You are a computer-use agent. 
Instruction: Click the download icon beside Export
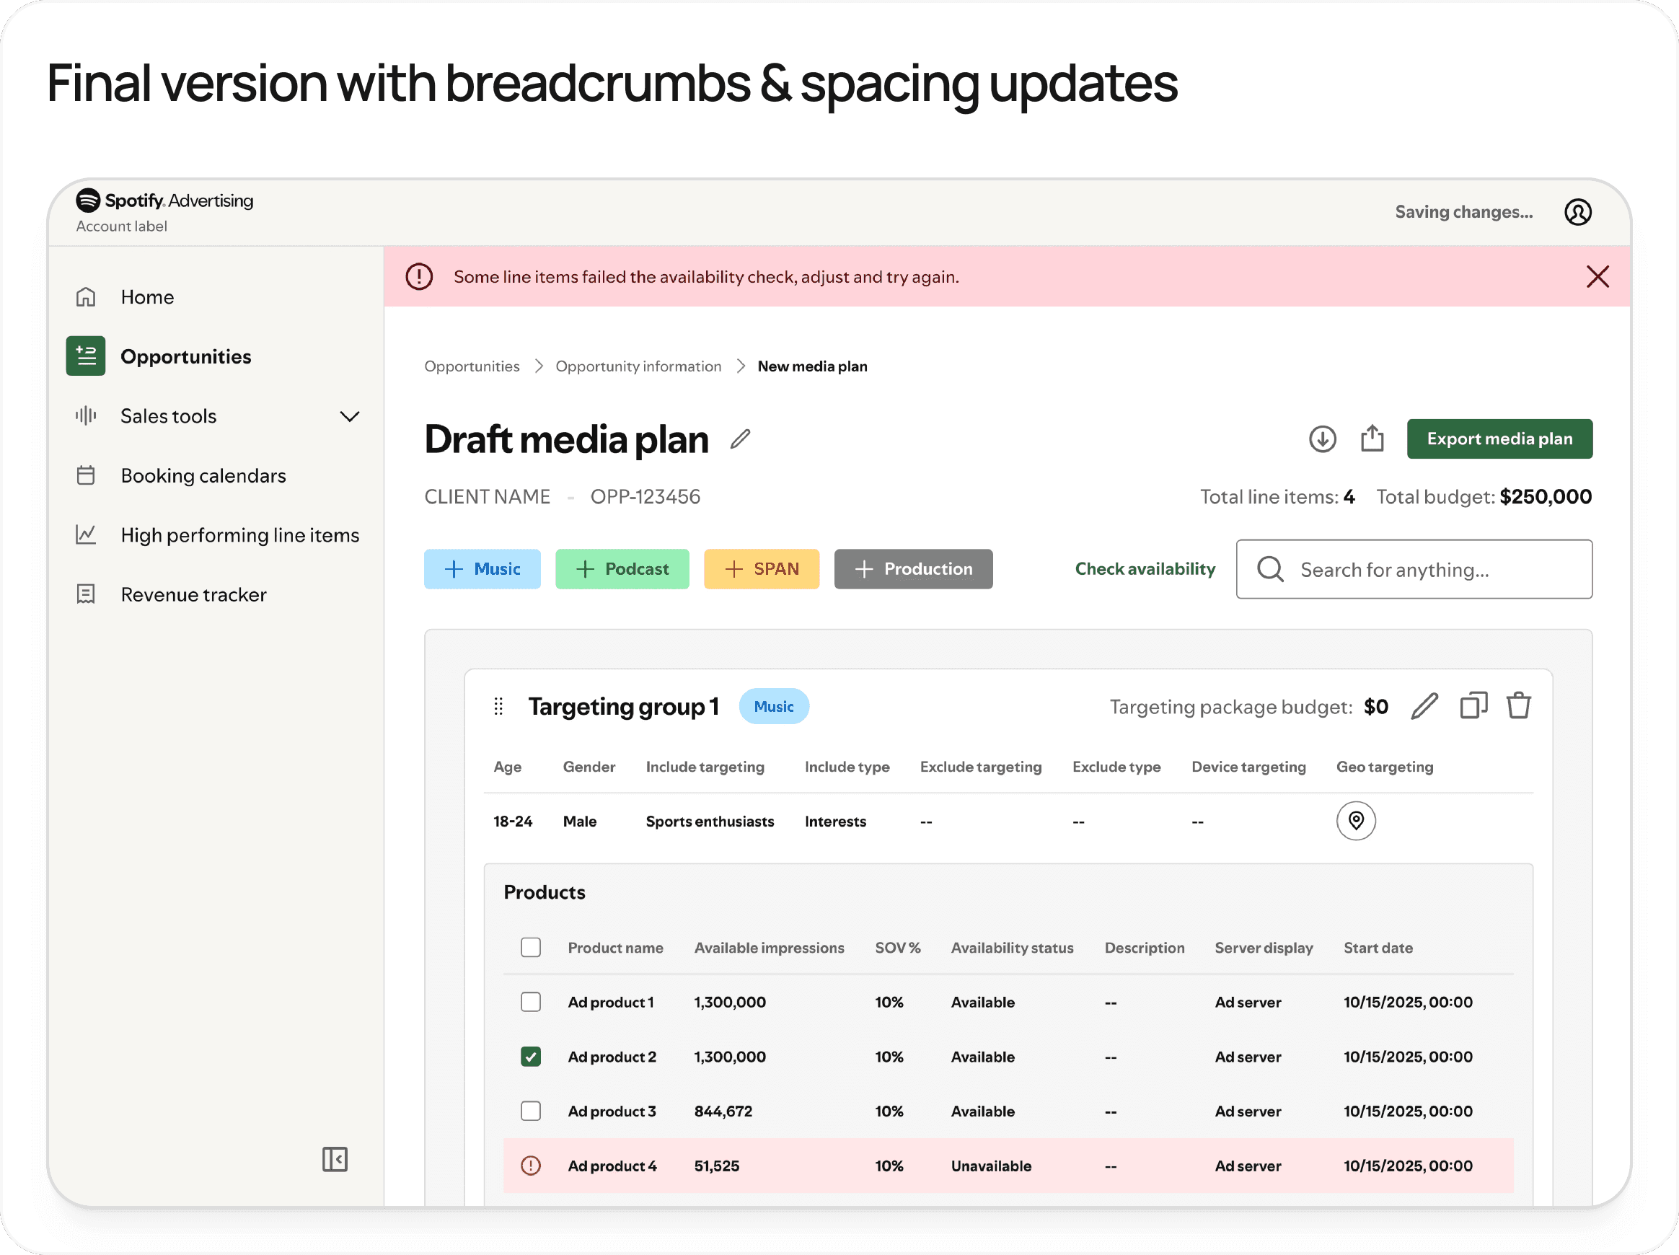[x=1321, y=439]
